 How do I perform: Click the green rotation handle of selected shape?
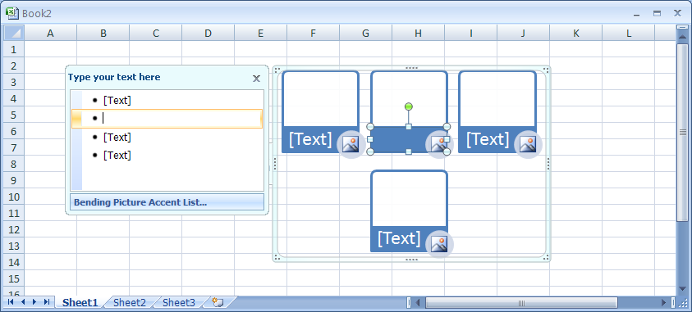(x=409, y=106)
